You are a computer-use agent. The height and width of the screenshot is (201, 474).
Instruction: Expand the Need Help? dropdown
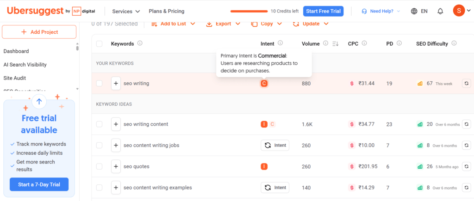coord(380,11)
